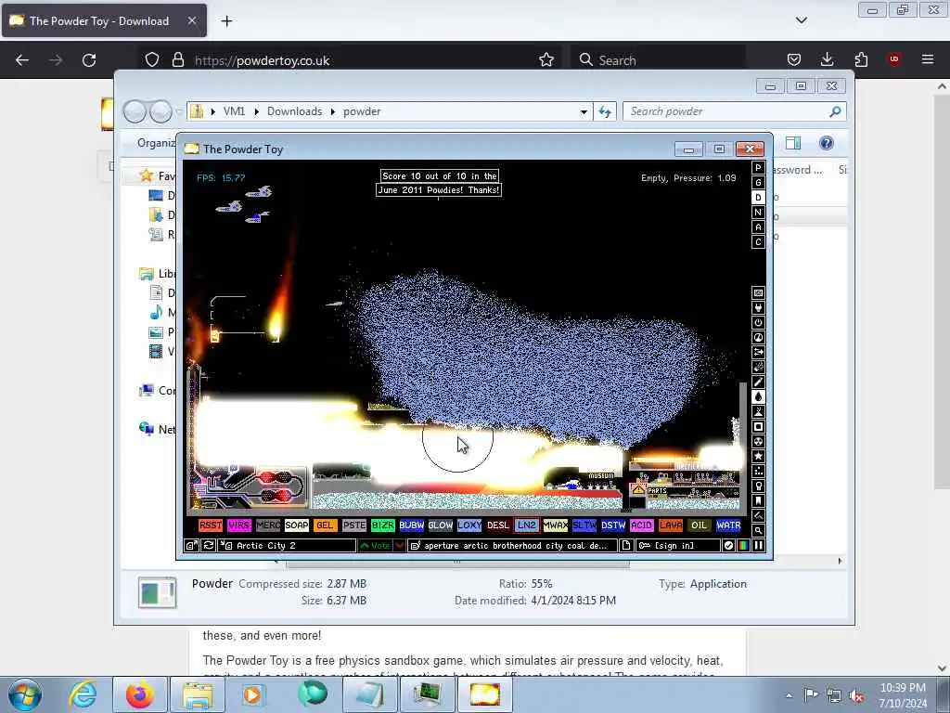
Task: Select the ACID element swatch
Action: tap(642, 525)
